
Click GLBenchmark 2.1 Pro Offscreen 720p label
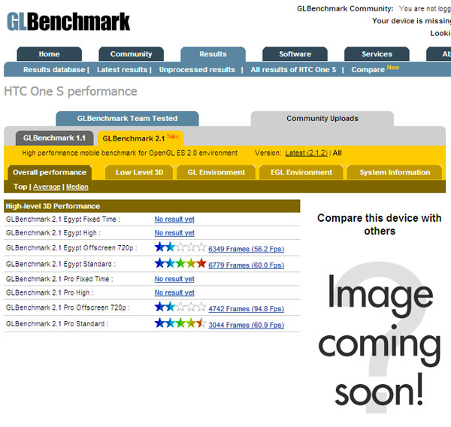68,307
